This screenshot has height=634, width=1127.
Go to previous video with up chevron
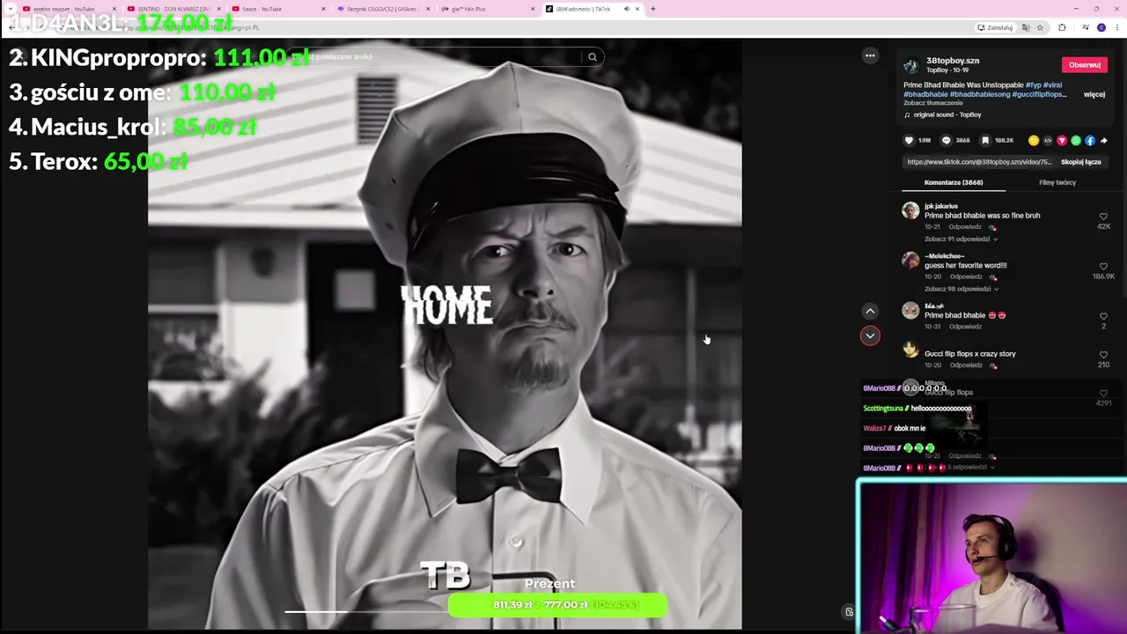pyautogui.click(x=870, y=311)
